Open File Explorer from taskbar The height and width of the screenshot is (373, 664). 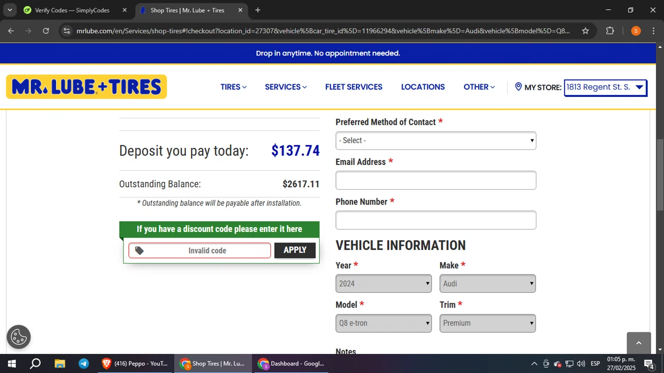(60, 364)
